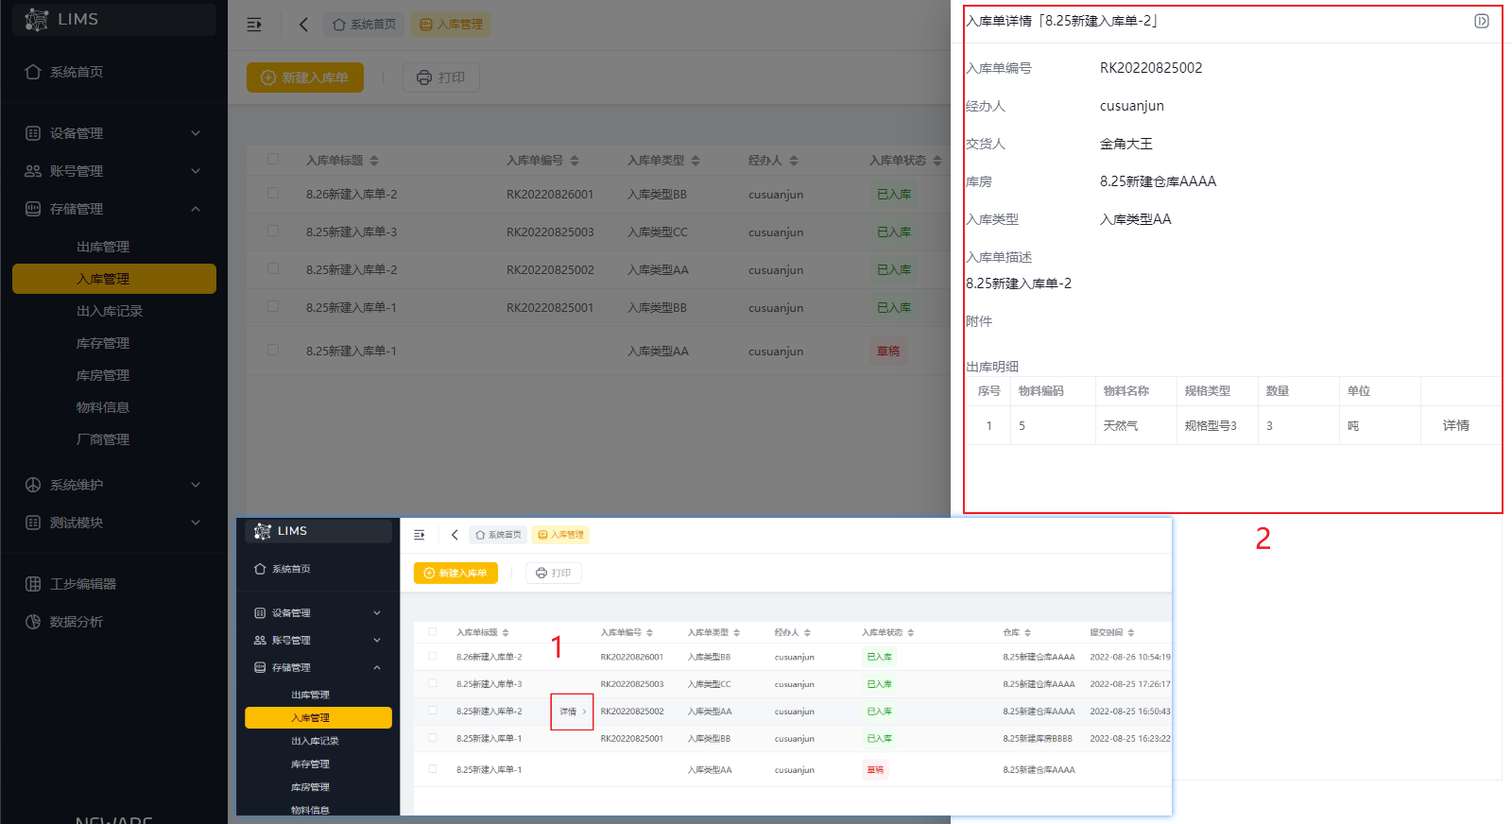Click 入库类型CC cell in main table
This screenshot has height=824, width=1512.
(658, 232)
